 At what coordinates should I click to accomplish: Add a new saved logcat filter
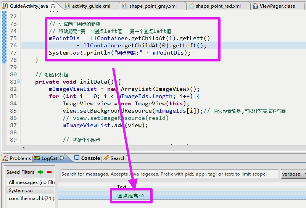tap(40, 172)
